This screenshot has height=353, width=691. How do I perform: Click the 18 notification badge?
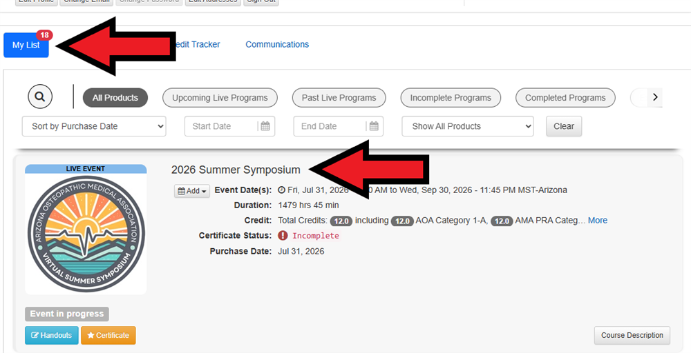[44, 35]
